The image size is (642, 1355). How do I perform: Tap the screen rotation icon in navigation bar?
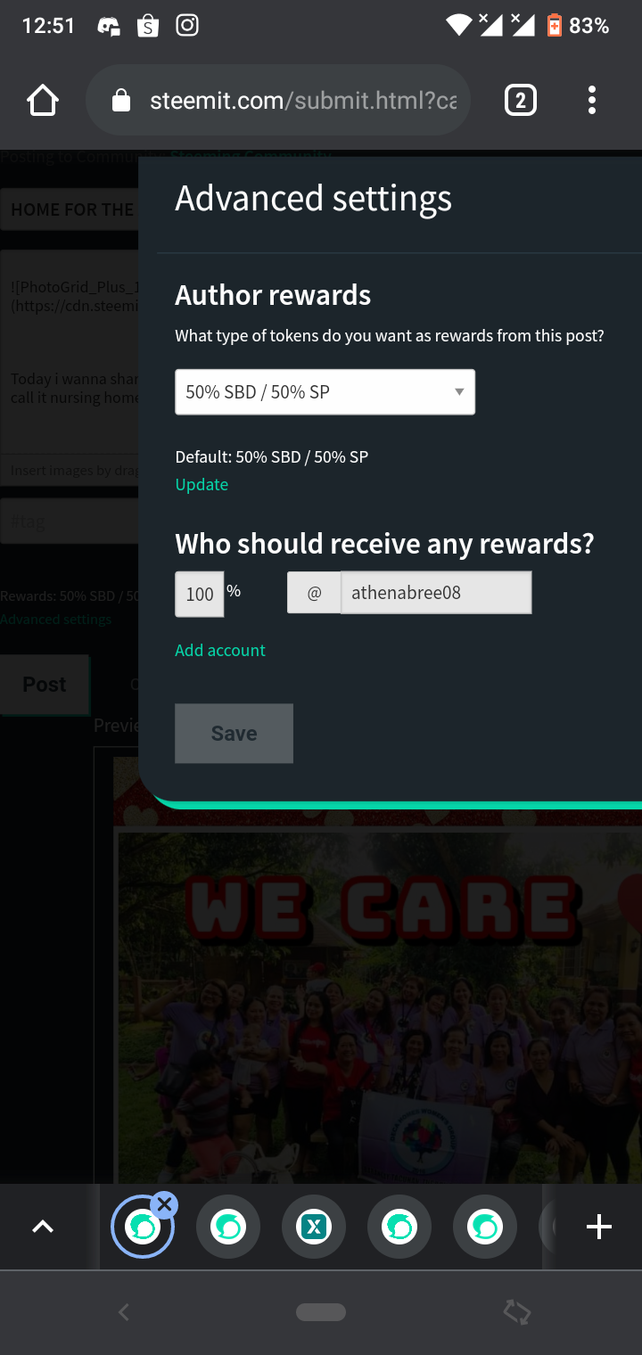click(x=517, y=1312)
